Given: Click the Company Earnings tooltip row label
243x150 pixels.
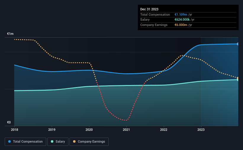Looking at the screenshot, I should pyautogui.click(x=154, y=25).
